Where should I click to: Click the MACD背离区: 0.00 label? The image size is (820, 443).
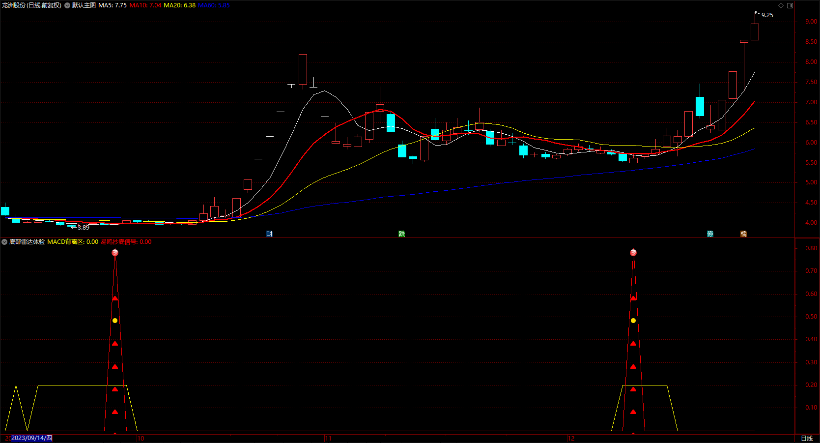(73, 242)
